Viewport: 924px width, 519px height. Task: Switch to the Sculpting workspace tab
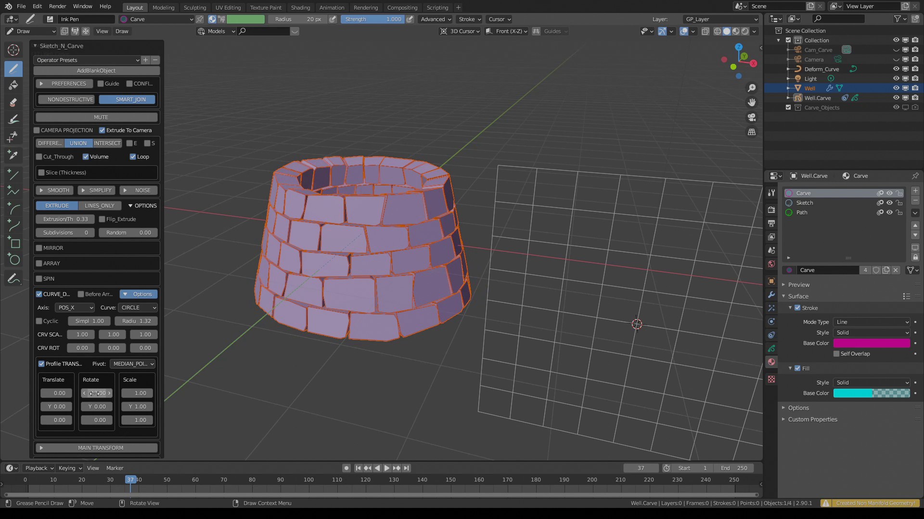[x=194, y=7]
